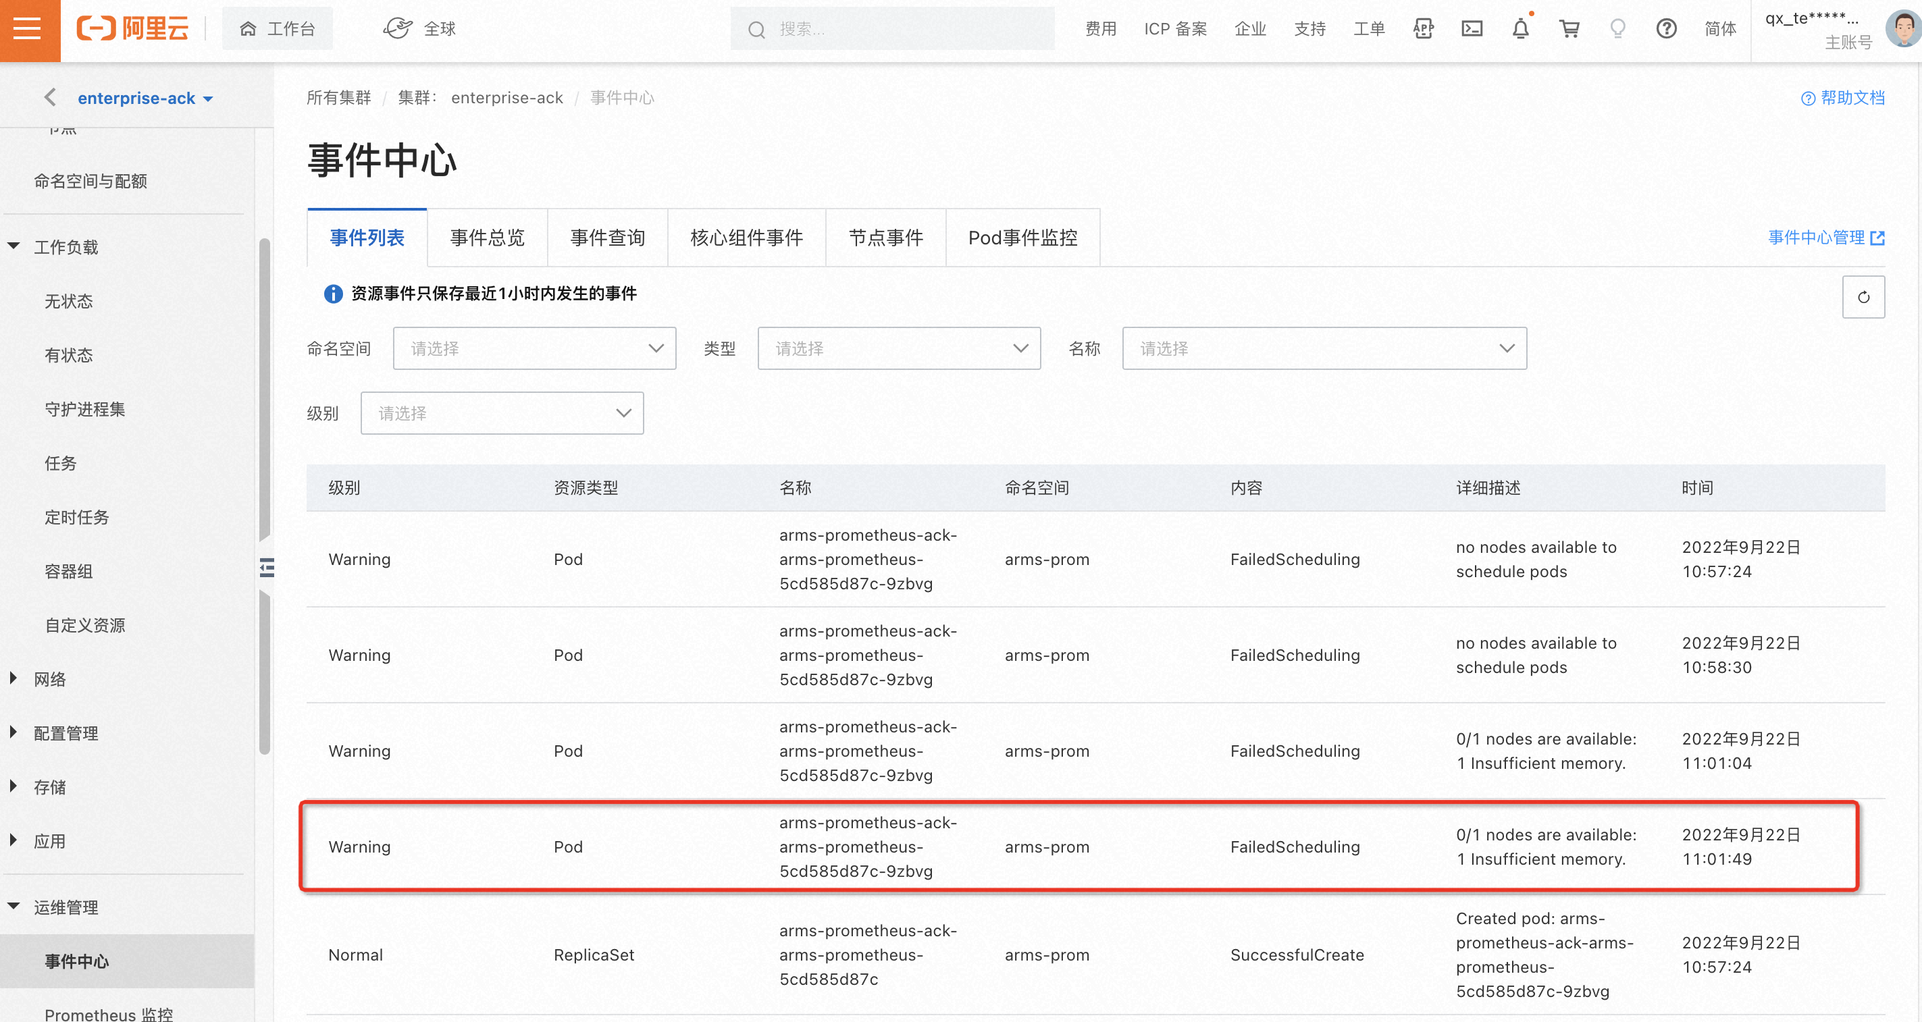Collapse the 工作负载 sidebar section
The height and width of the screenshot is (1022, 1922).
coord(14,246)
